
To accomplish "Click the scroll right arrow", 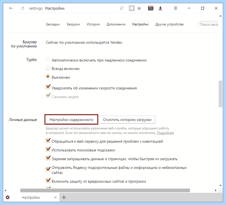I will coord(215,190).
